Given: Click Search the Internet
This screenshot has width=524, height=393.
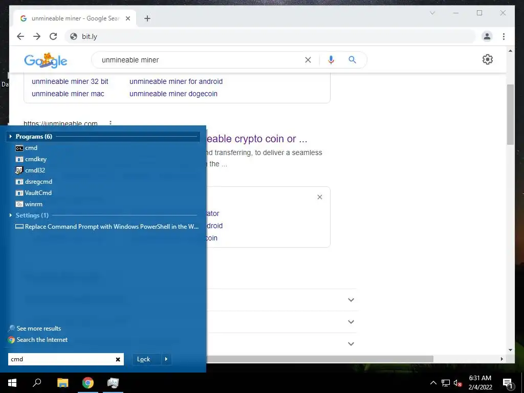Looking at the screenshot, I should (38, 340).
